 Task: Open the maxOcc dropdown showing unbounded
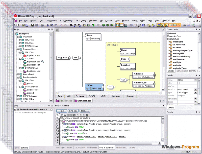pyautogui.click(x=195, y=89)
